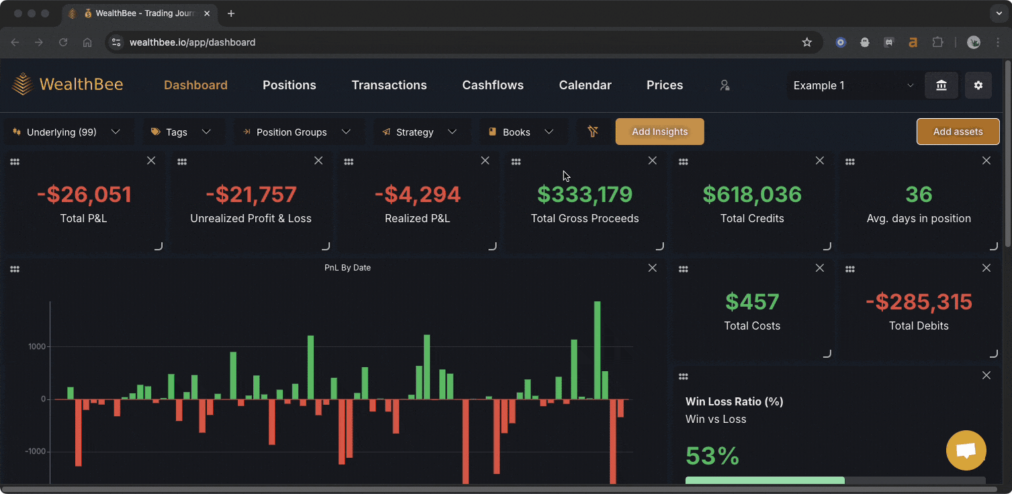Click resize corner of Total Debits card

click(994, 354)
